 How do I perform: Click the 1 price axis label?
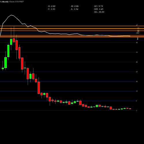point(137,111)
